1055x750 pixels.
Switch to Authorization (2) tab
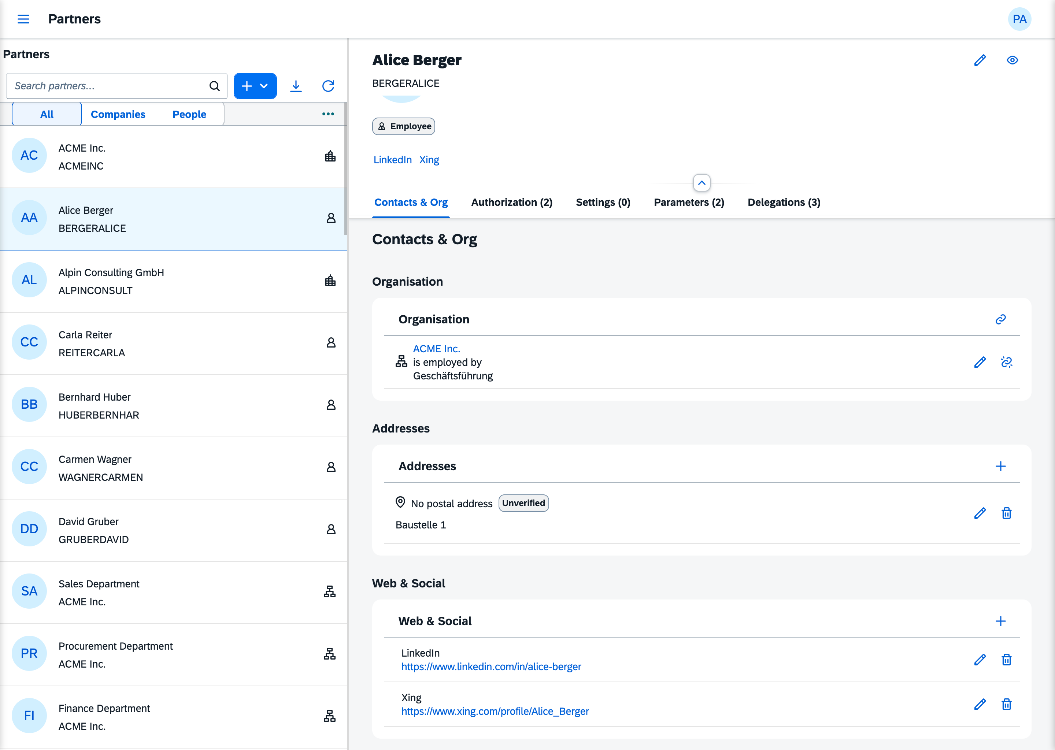tap(511, 202)
